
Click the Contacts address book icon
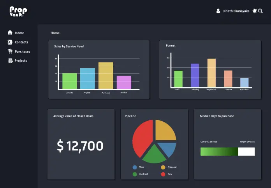10,42
